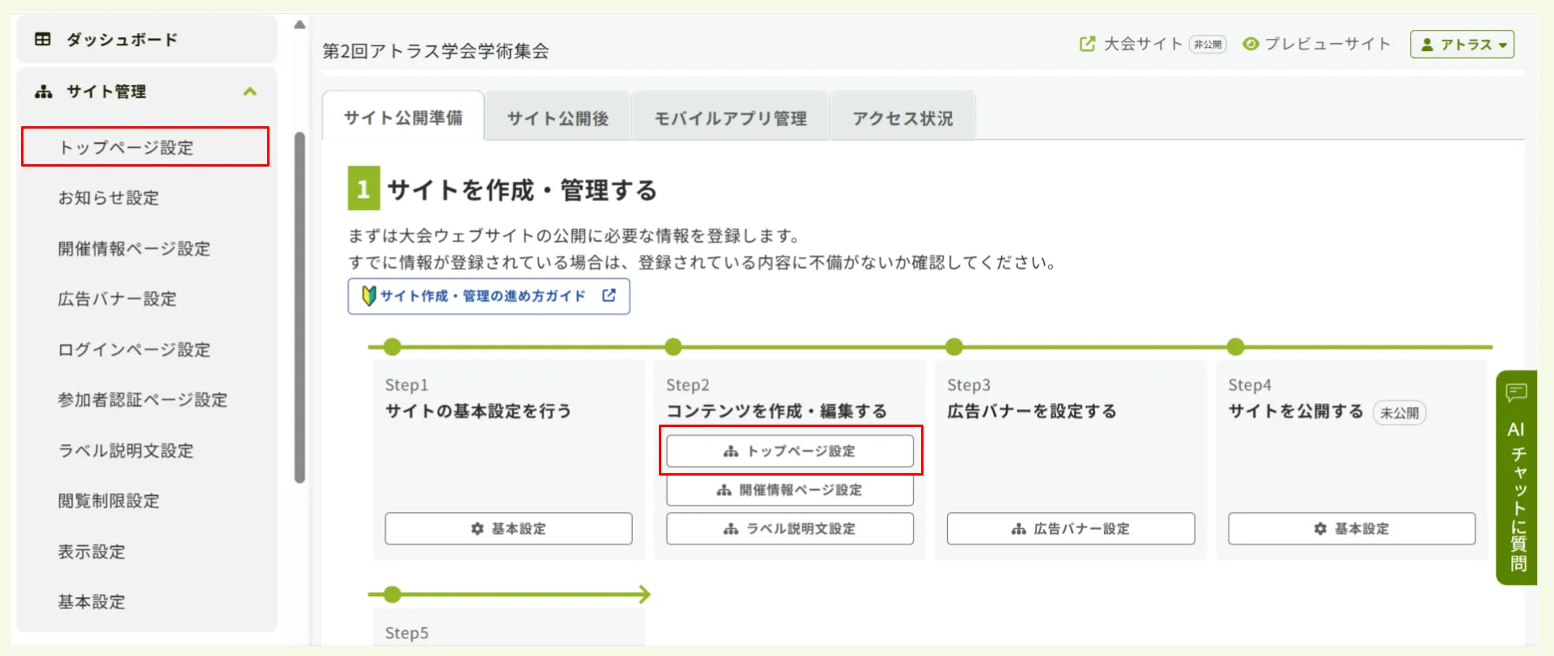This screenshot has height=656, width=1554.
Task: Select 基本設定 in the sidebar
Action: [x=91, y=602]
